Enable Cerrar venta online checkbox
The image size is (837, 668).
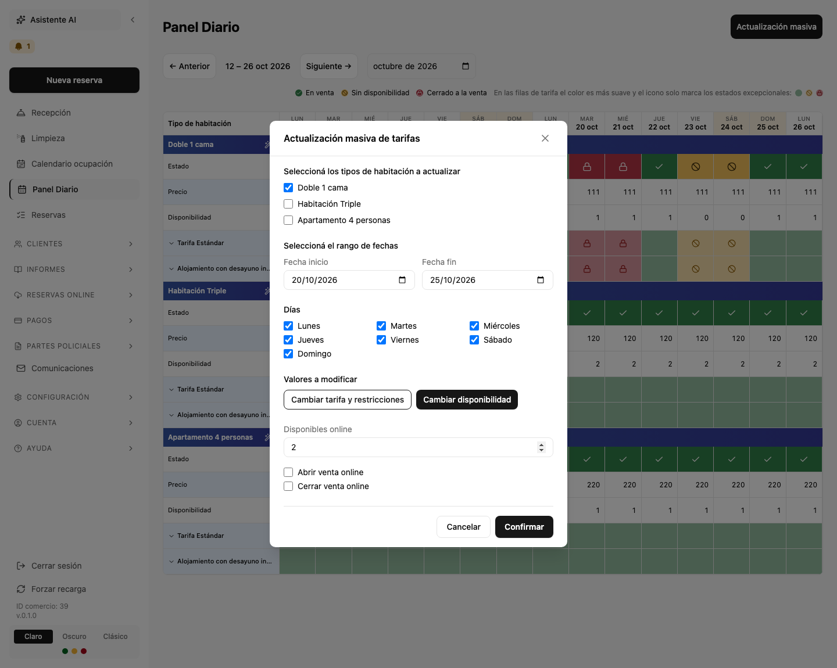click(288, 486)
